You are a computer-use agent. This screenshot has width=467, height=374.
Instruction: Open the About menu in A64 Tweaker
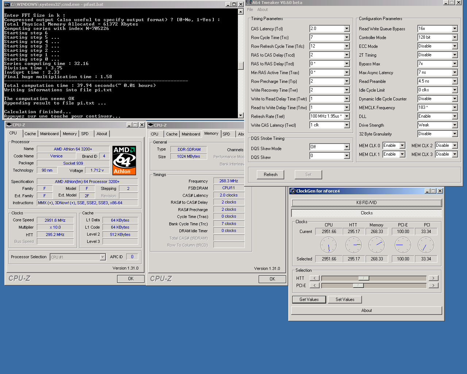coord(262,9)
